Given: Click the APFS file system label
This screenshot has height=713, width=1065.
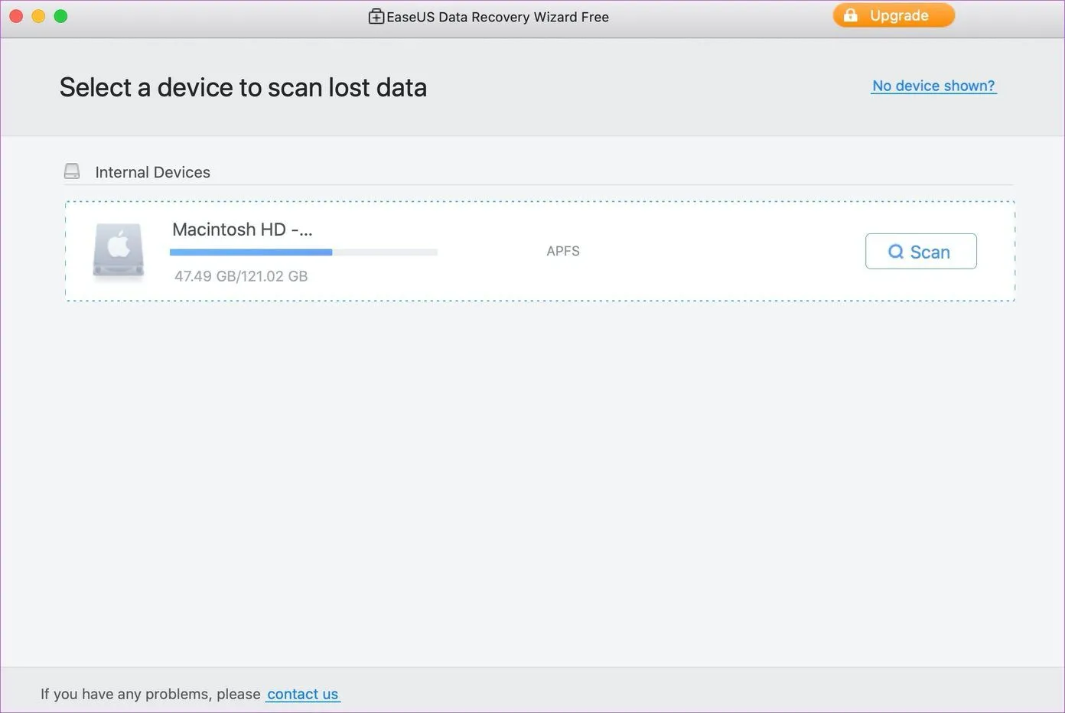Looking at the screenshot, I should (563, 251).
